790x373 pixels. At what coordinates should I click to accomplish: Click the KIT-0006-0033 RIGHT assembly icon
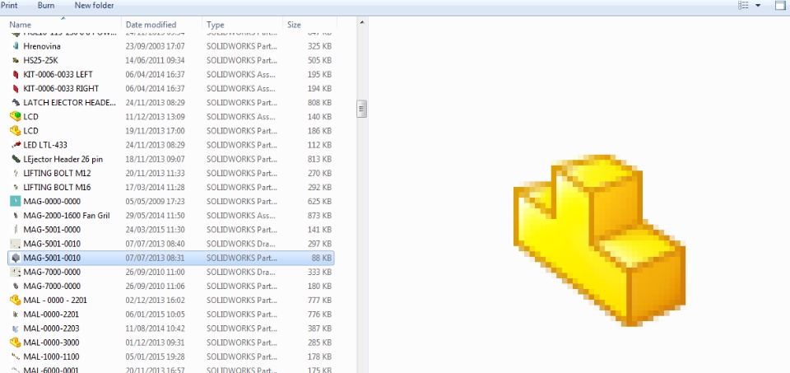[x=15, y=88]
